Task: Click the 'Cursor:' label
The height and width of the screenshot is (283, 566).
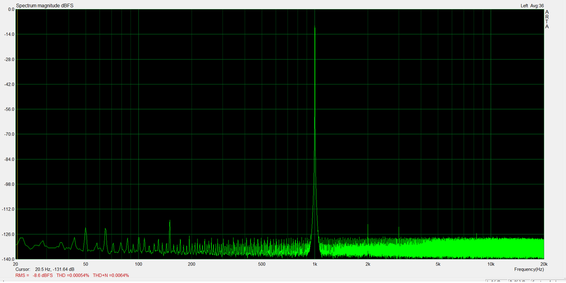Action: tap(23, 269)
